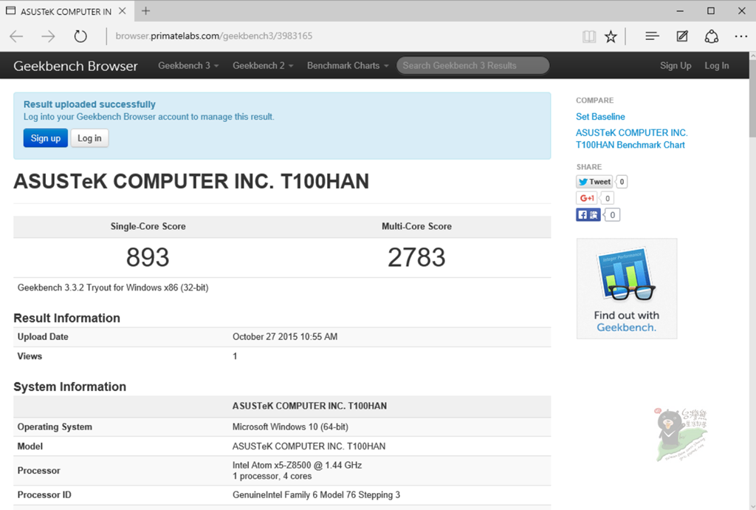This screenshot has height=510, width=756.
Task: Open T100HAN Benchmark Chart link
Action: pyautogui.click(x=632, y=139)
